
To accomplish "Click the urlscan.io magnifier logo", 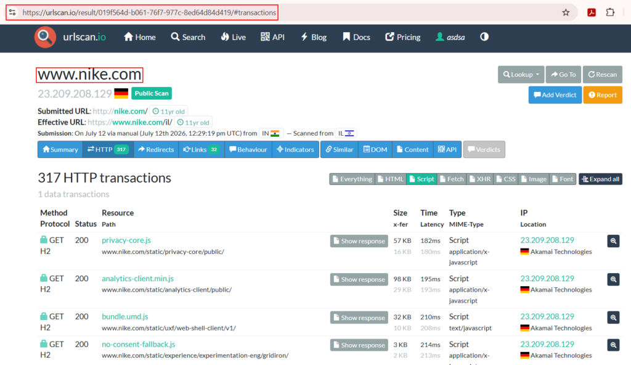I will [x=45, y=37].
